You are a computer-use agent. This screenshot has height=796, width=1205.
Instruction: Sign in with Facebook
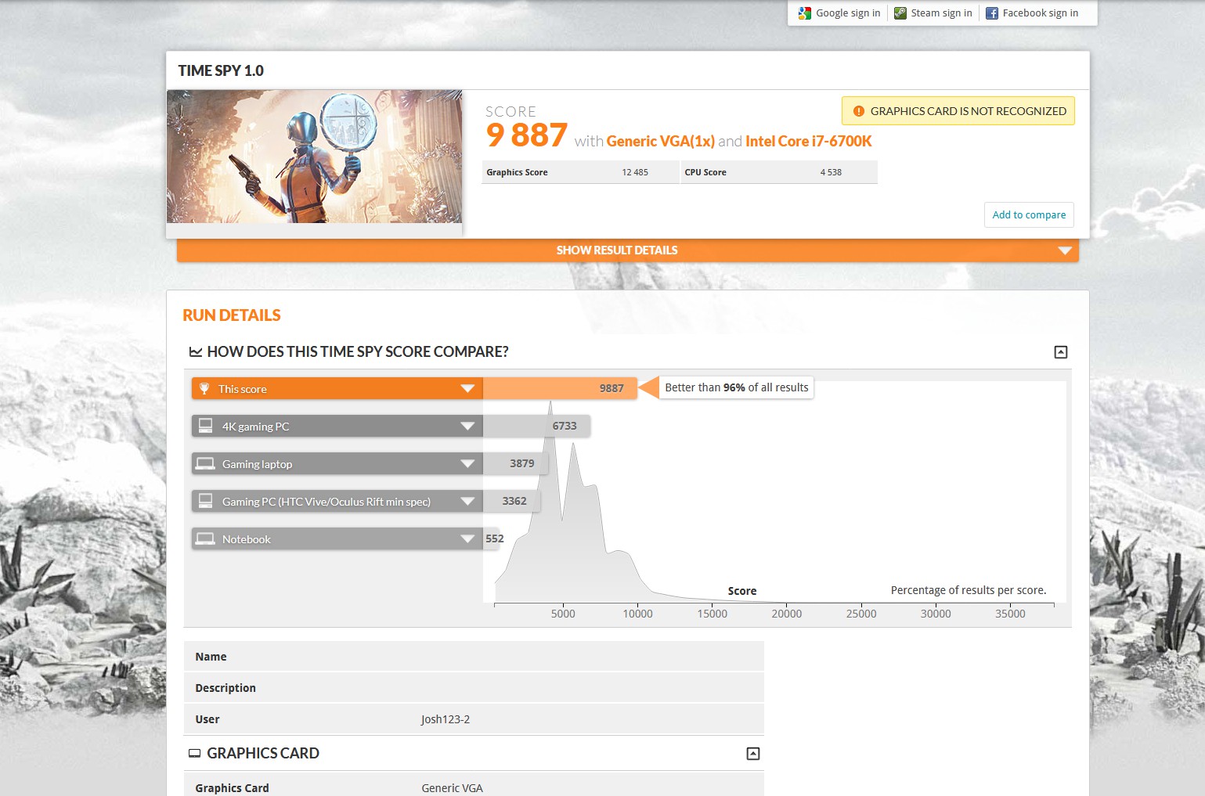pyautogui.click(x=1032, y=13)
